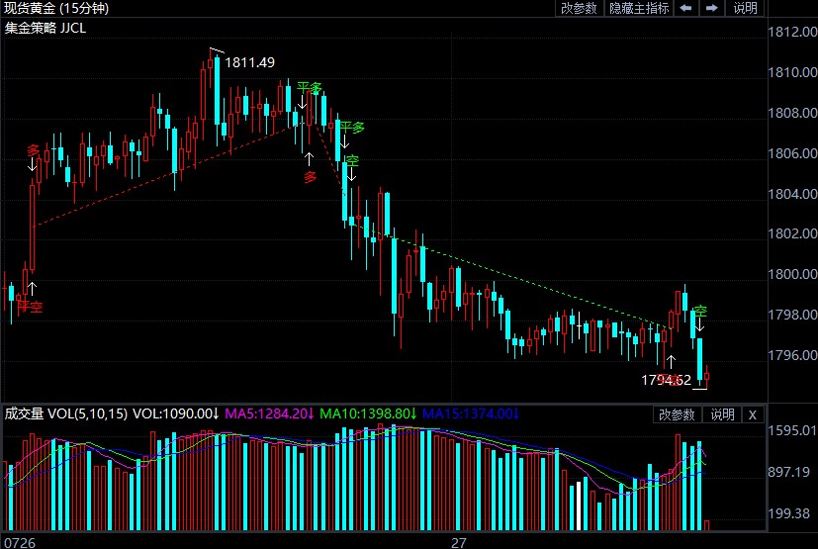Click the MA10:1398.80 value
This screenshot has width=818, height=549.
pos(368,413)
